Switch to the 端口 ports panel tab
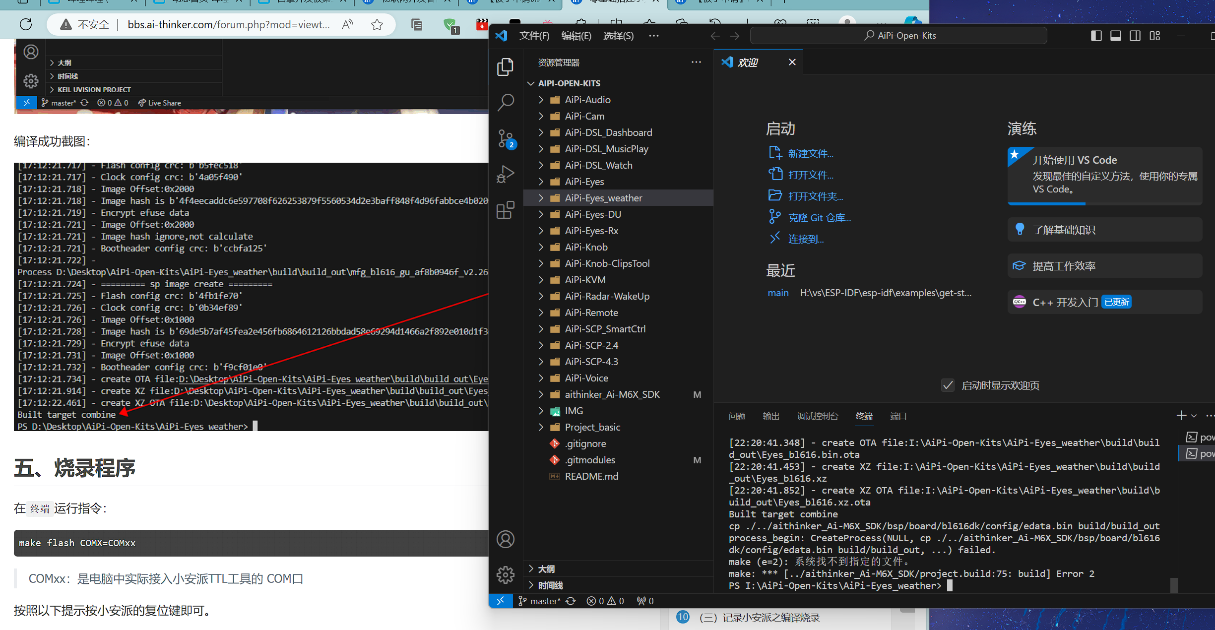This screenshot has height=630, width=1215. (898, 416)
